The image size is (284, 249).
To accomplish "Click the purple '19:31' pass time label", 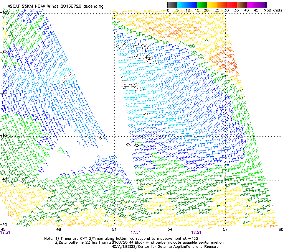I will 5,233.
